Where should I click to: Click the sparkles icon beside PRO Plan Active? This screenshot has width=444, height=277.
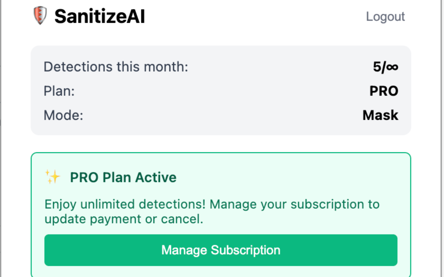coord(53,177)
